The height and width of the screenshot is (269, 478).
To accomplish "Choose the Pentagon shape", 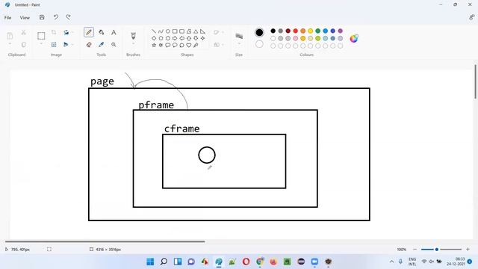I will tap(161, 38).
